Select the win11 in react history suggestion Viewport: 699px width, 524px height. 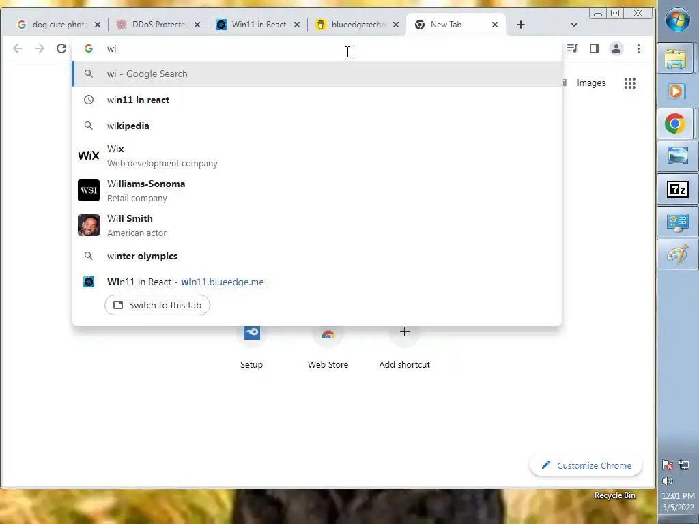point(317,100)
